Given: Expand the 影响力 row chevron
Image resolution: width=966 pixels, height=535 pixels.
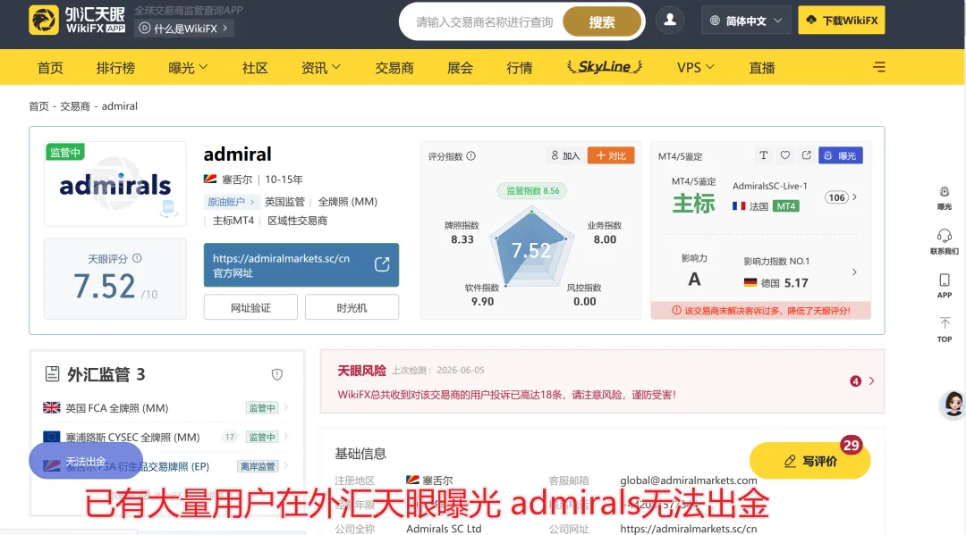Looking at the screenshot, I should (854, 272).
